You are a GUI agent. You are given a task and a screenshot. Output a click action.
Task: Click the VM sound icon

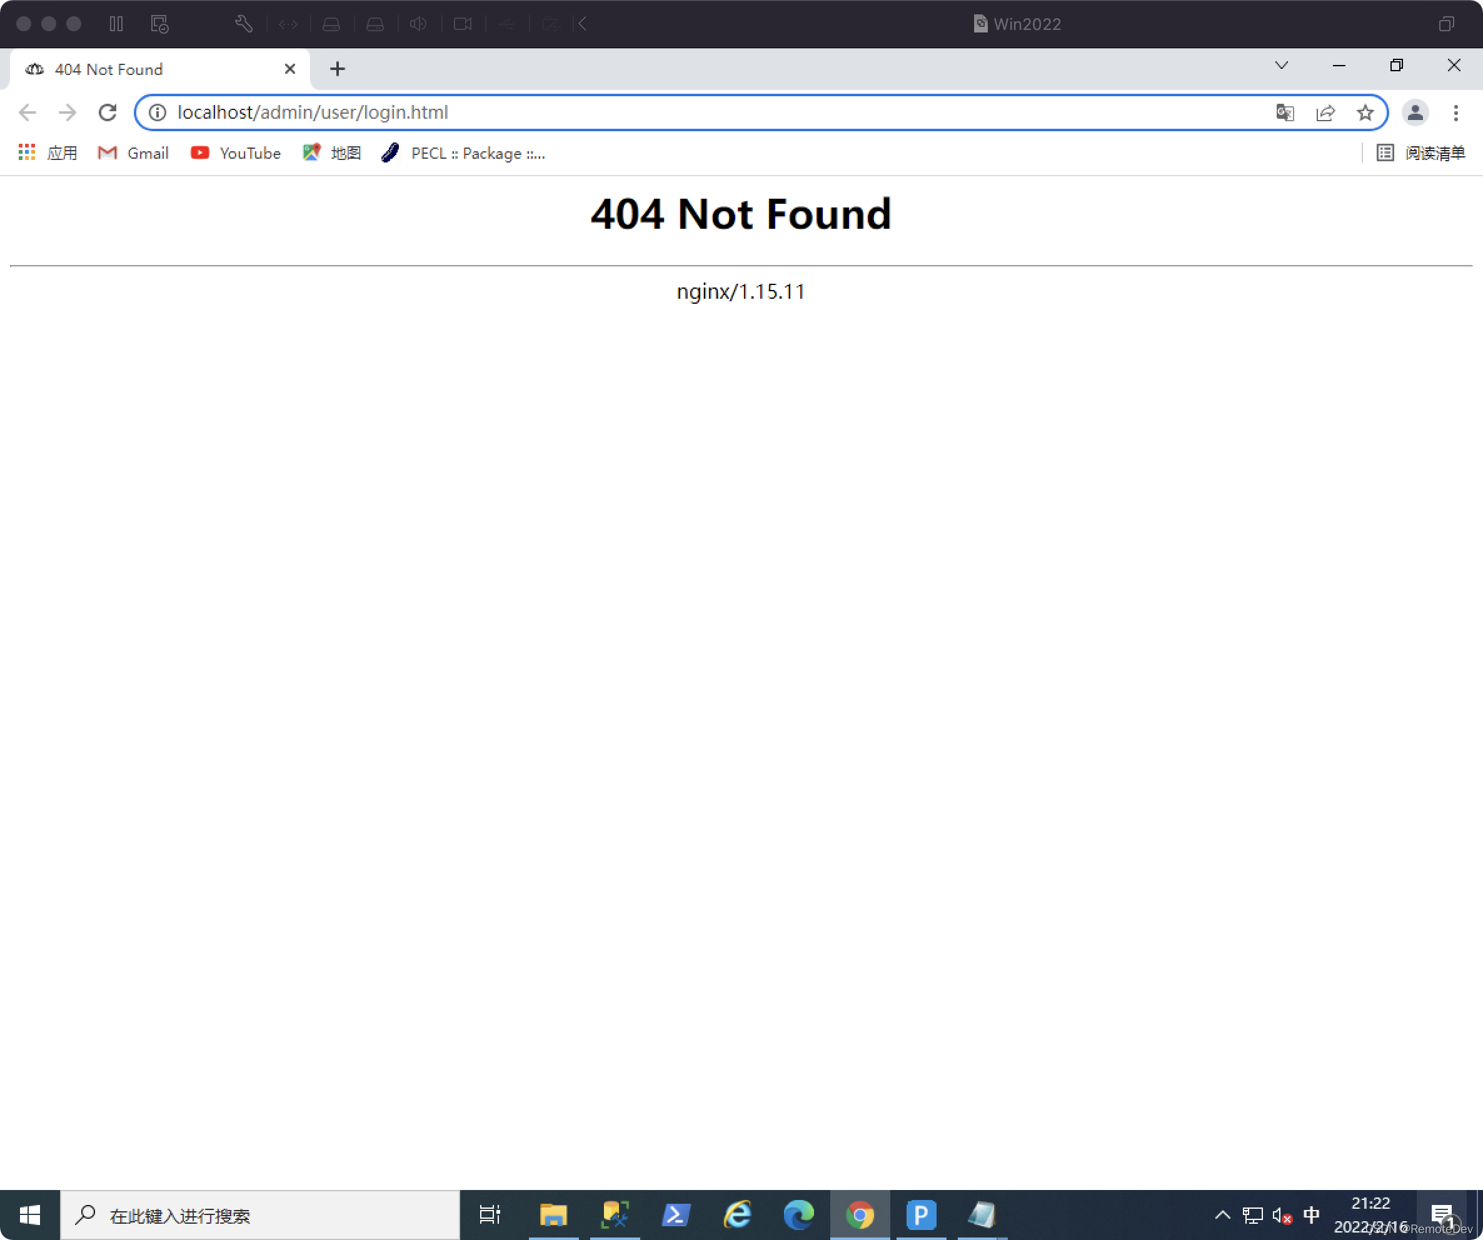tap(418, 24)
